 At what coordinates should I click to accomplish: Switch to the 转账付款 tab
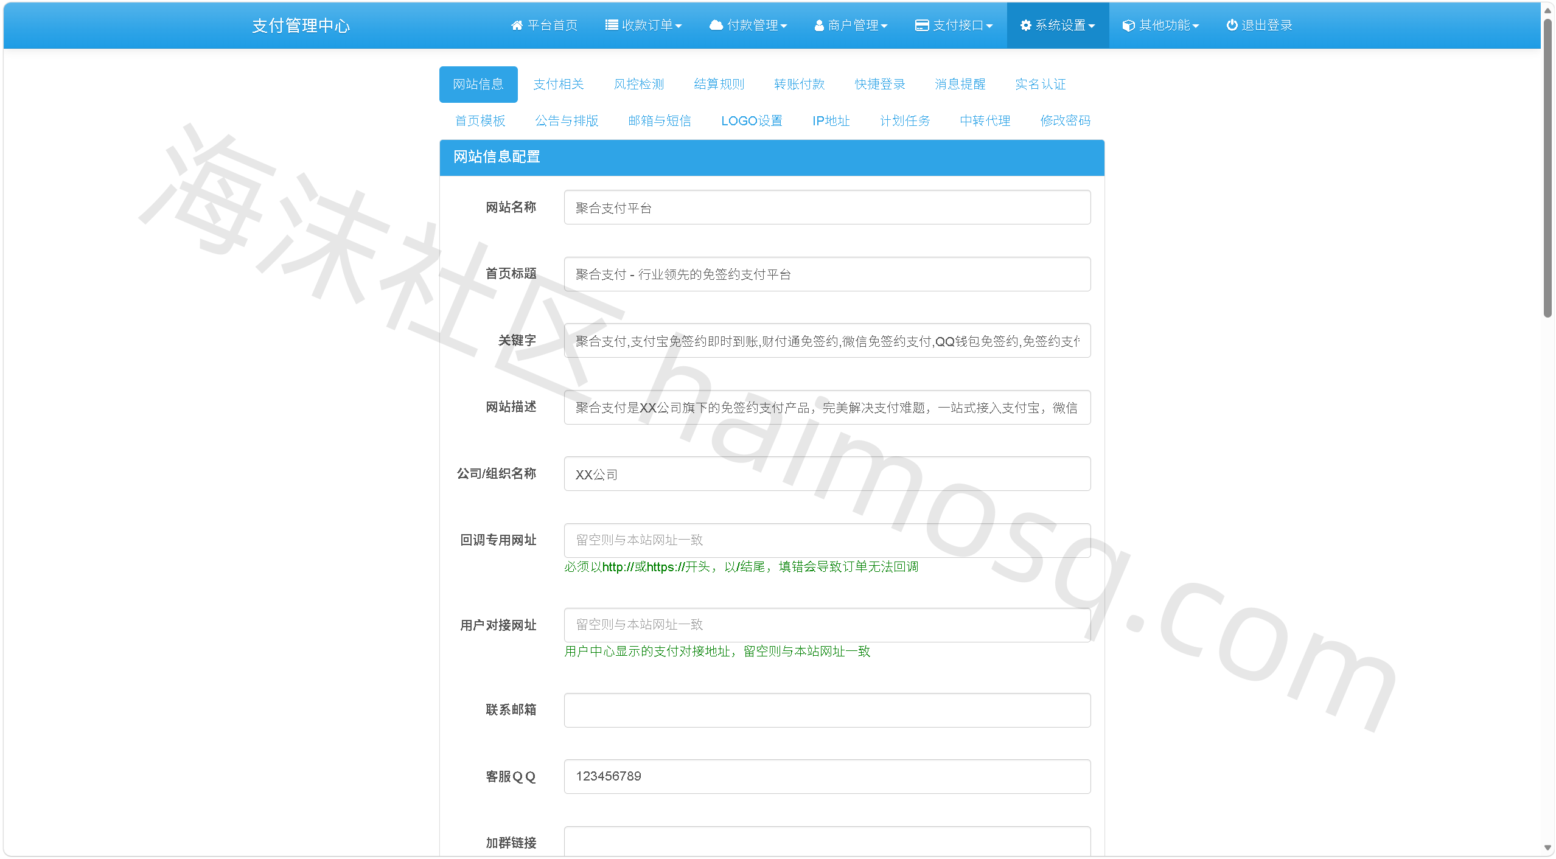[800, 84]
